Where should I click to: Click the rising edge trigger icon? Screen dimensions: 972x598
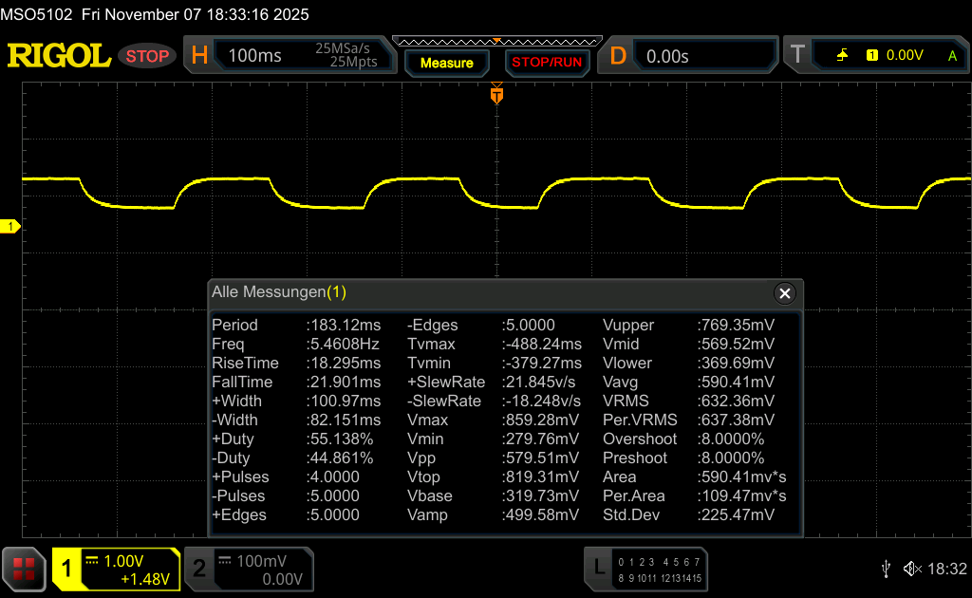click(x=842, y=56)
